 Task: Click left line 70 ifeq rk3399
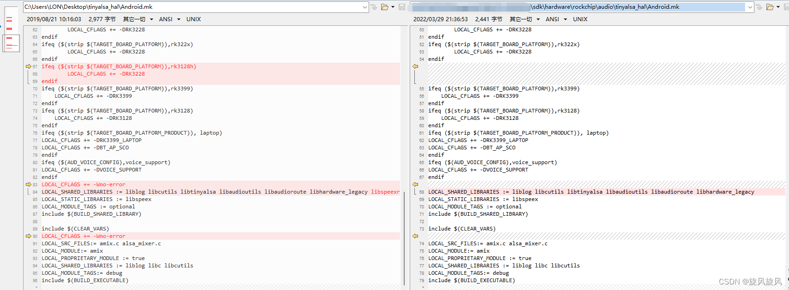pos(117,89)
